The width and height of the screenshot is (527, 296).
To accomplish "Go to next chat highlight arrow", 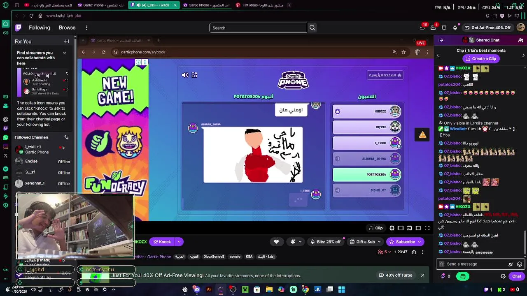I will pyautogui.click(x=523, y=55).
